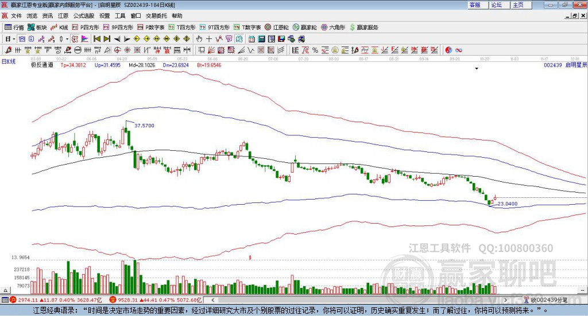Click the Dn=23.6924 indicator value
Screen dimensions: 588x316
176,65
